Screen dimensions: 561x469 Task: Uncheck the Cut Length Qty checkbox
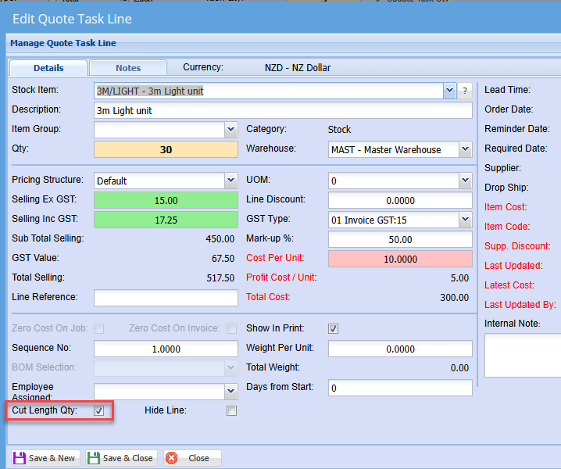click(x=99, y=410)
